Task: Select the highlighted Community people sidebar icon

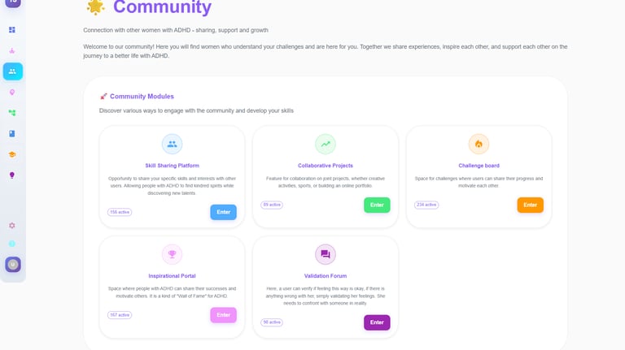Action: [x=12, y=71]
